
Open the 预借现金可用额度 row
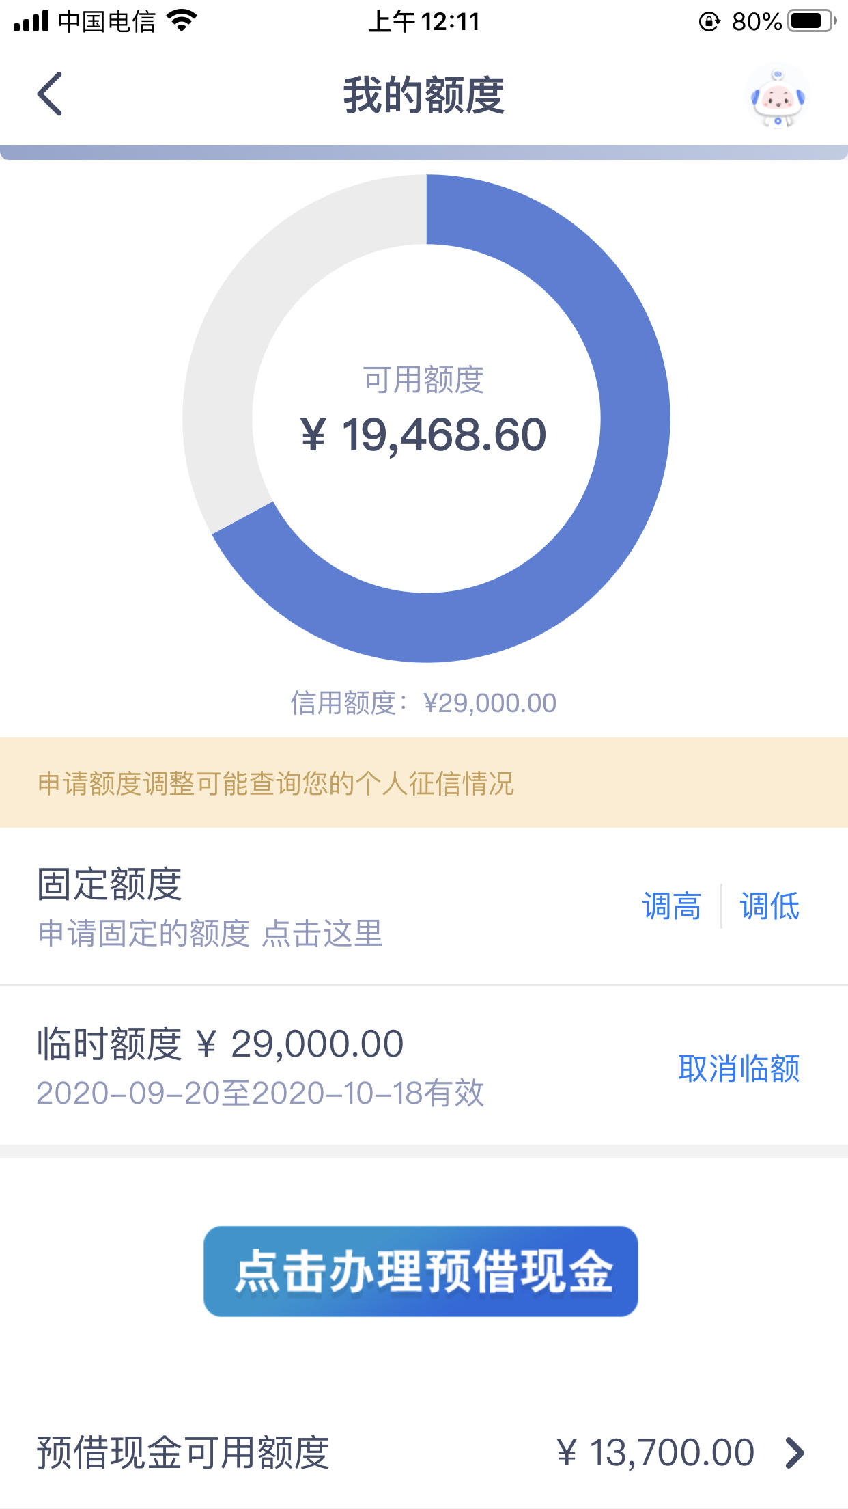point(424,1453)
